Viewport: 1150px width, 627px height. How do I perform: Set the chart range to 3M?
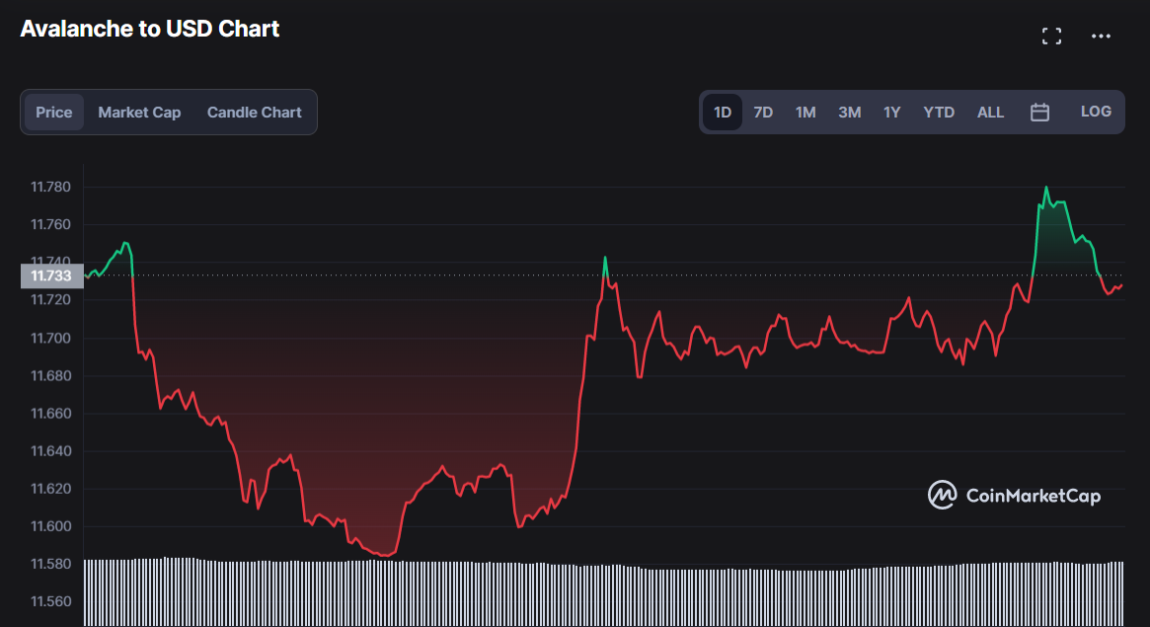849,113
